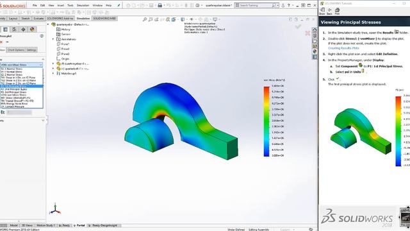The image size is (410, 231).
Task: Click Zoom to Area icon in viewport toolbar
Action: pos(151,19)
